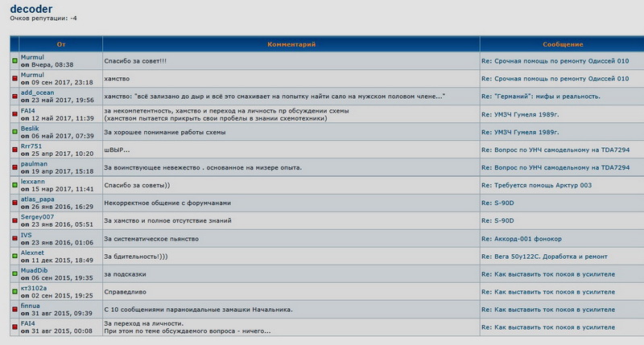Click the Очков репутации: -4 text
This screenshot has width=644, height=345.
tap(43, 18)
